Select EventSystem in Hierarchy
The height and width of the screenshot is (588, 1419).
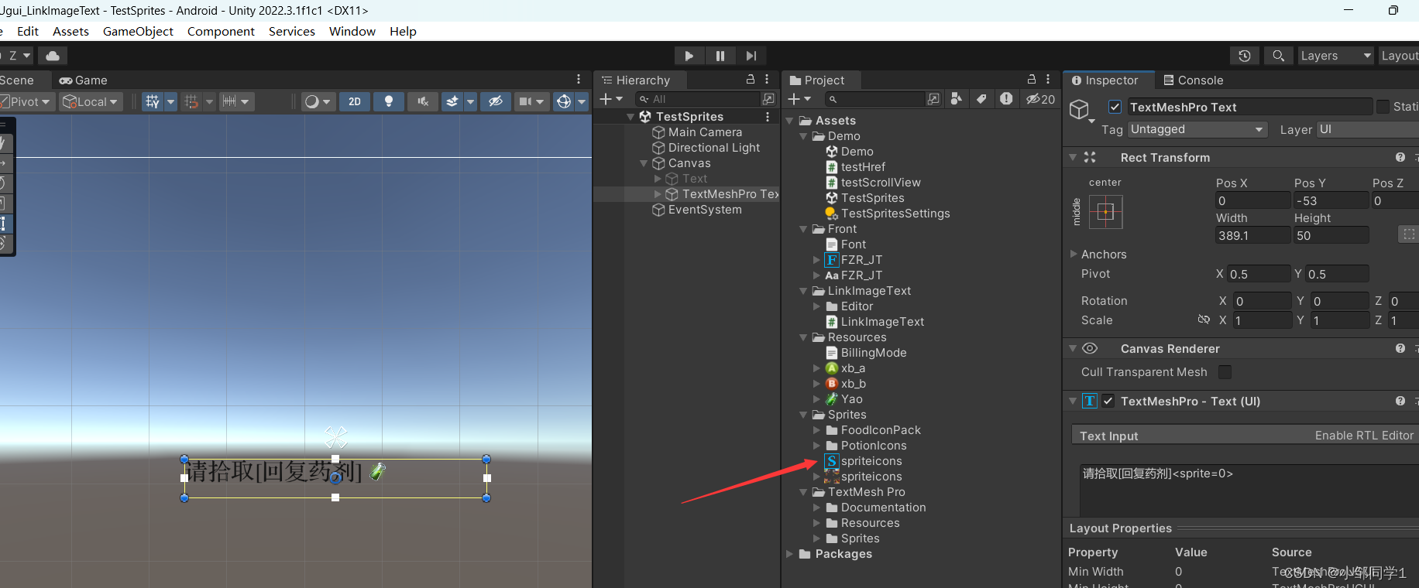coord(705,210)
